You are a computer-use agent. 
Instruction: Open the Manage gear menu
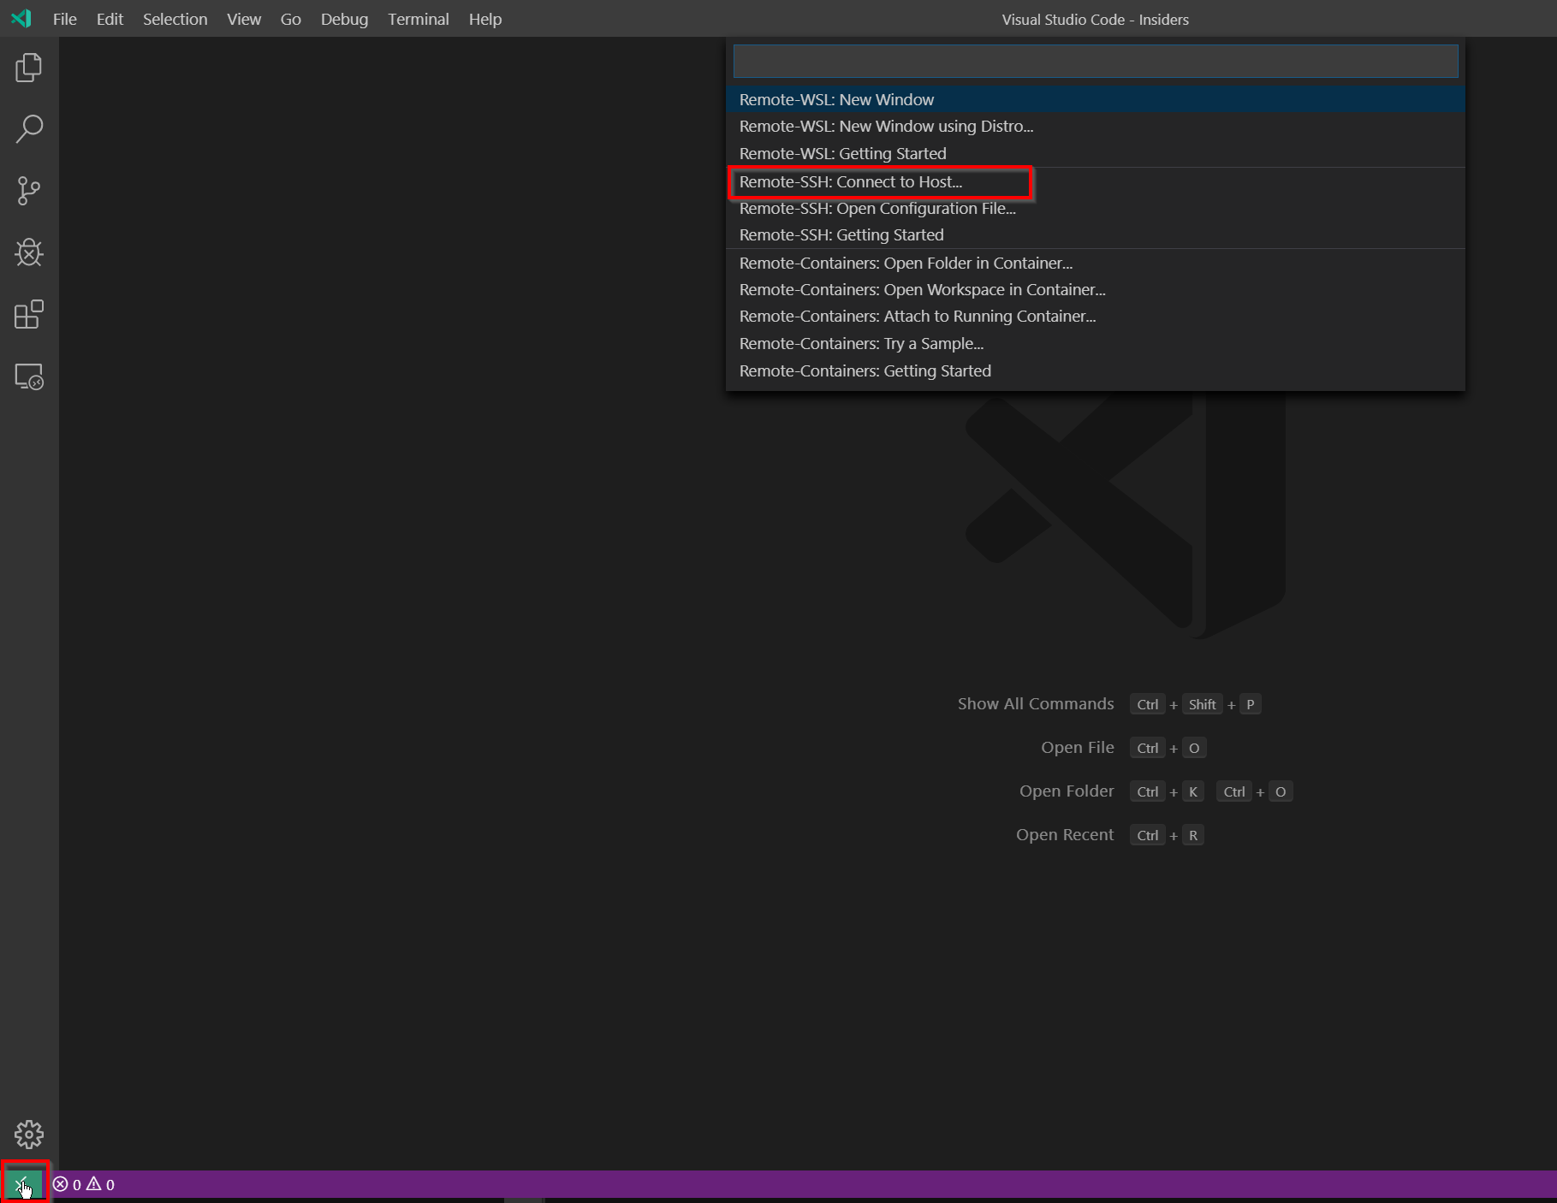coord(28,1134)
